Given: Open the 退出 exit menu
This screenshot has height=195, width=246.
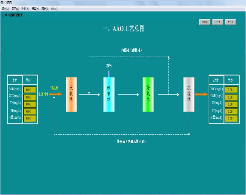Looking at the screenshot, I should pyautogui.click(x=6, y=9).
